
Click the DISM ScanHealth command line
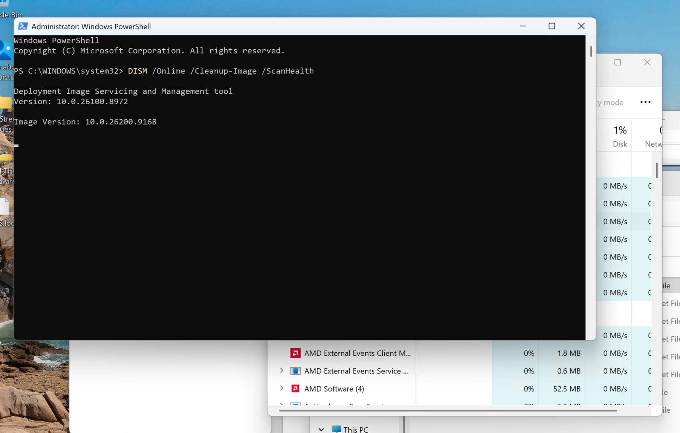pyautogui.click(x=221, y=71)
